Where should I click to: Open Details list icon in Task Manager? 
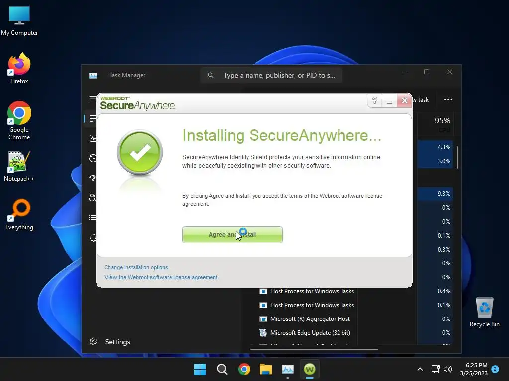(x=93, y=217)
